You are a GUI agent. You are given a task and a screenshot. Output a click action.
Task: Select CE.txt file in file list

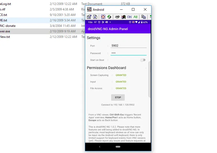point(4,15)
